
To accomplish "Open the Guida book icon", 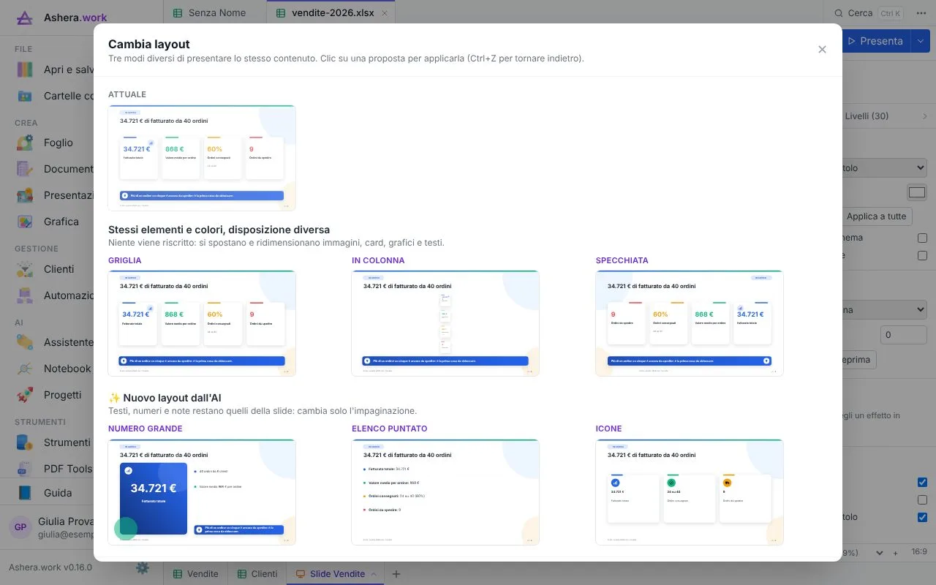I will coord(25,493).
